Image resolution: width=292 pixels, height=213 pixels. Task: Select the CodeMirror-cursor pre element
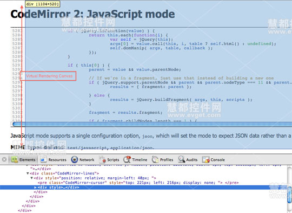click(x=138, y=183)
